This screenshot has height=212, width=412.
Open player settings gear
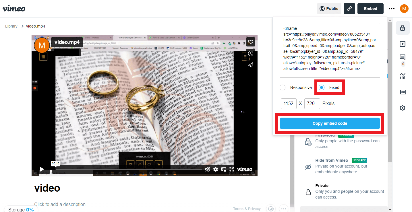[216, 169]
